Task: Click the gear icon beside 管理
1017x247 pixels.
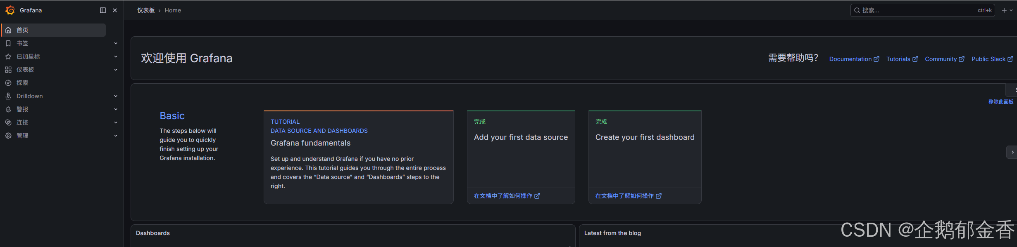Action: point(8,136)
